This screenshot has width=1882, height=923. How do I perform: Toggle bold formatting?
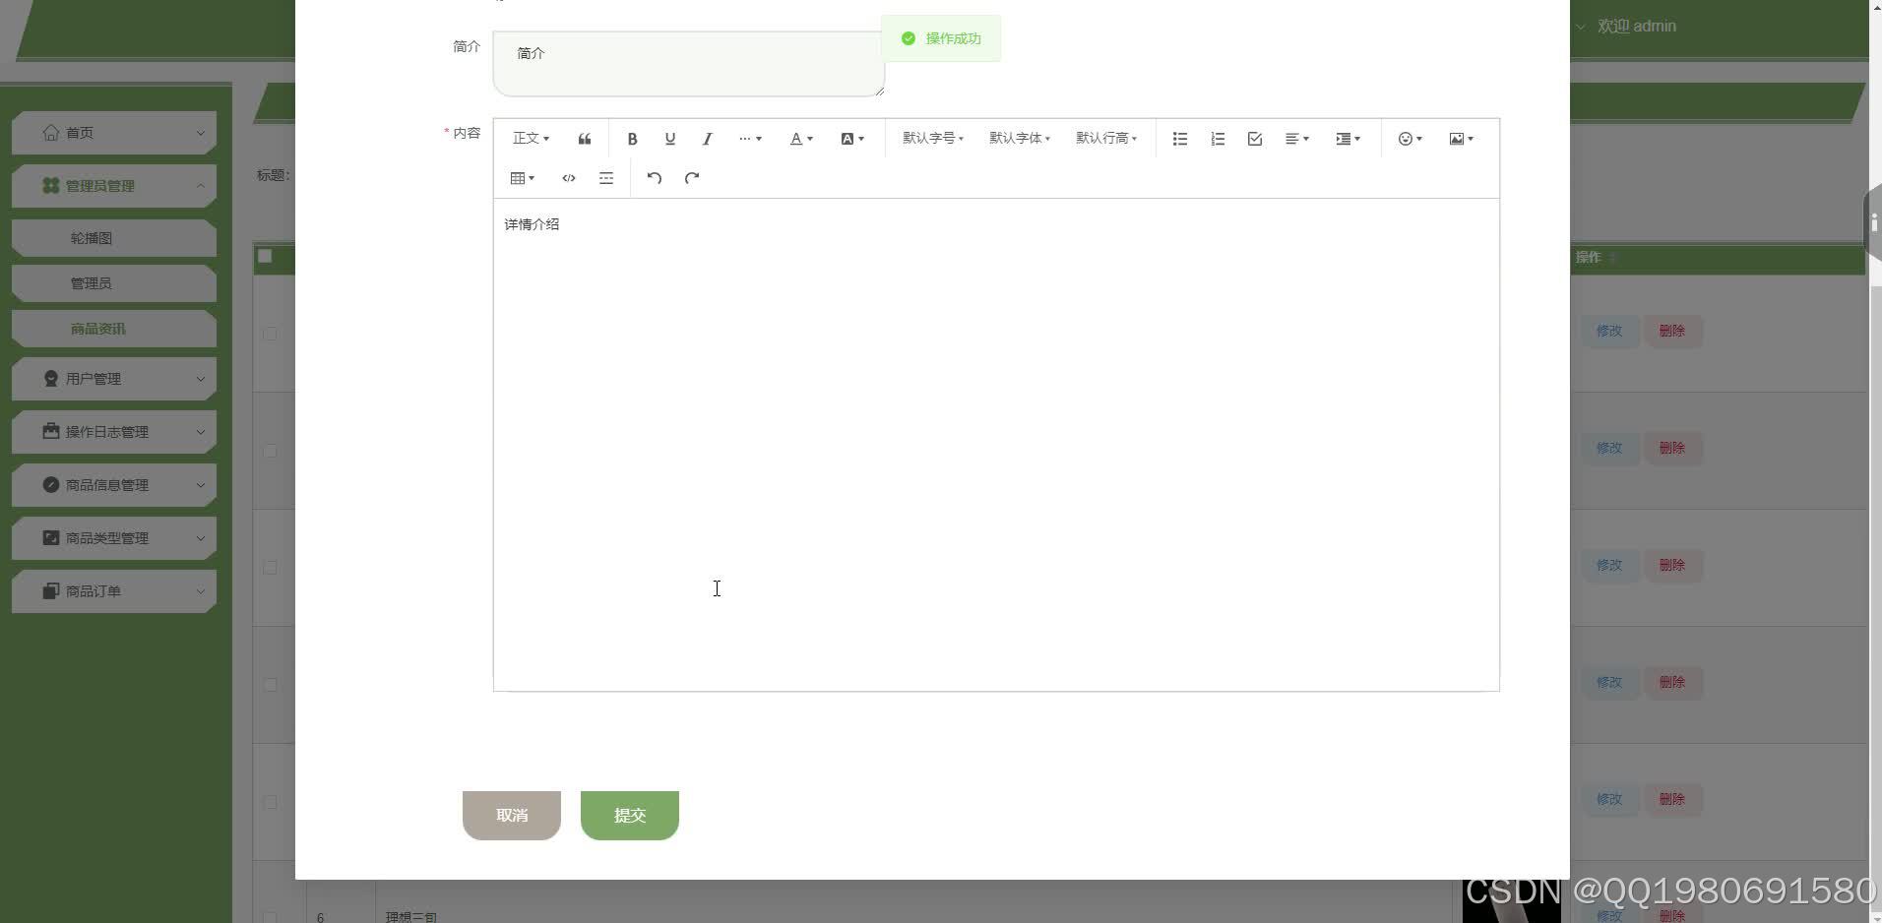coord(632,139)
